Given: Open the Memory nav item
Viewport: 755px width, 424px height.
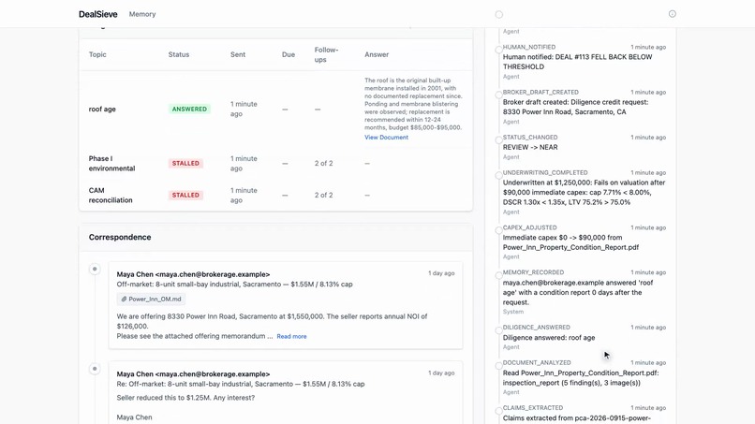Looking at the screenshot, I should click(142, 14).
